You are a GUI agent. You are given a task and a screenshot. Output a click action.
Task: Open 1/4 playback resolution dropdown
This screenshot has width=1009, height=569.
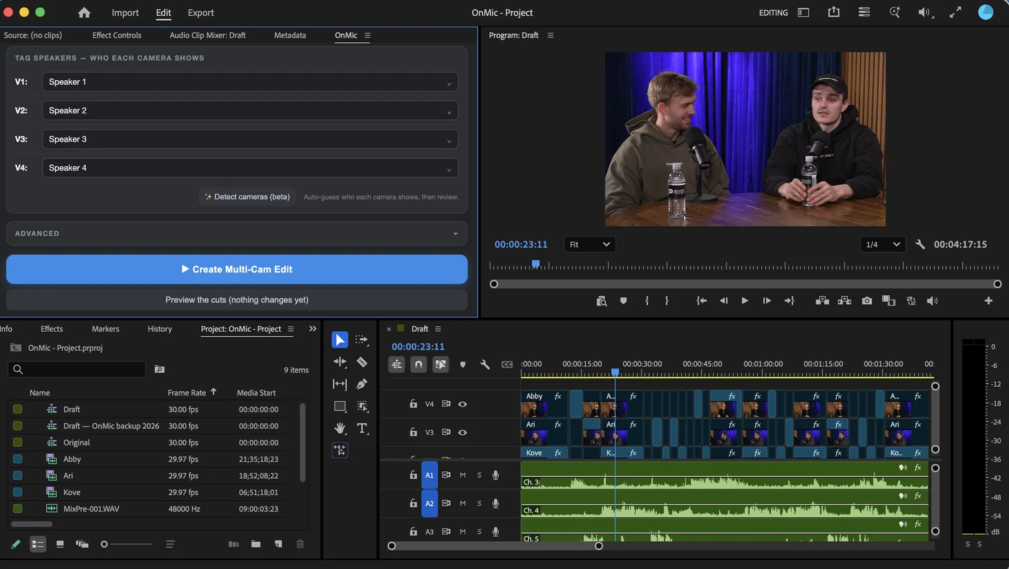[883, 244]
